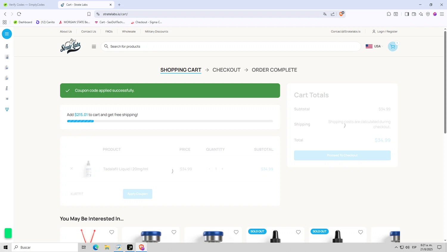Decrease Tadalafil quantity with minus
Image resolution: width=447 pixels, height=252 pixels.
click(x=209, y=169)
